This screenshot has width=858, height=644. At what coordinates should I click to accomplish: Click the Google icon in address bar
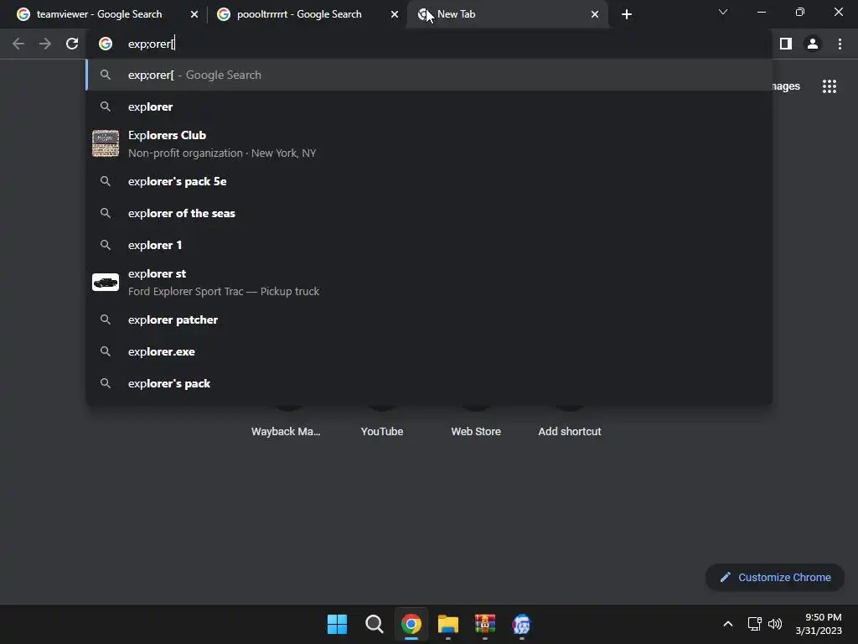106,44
